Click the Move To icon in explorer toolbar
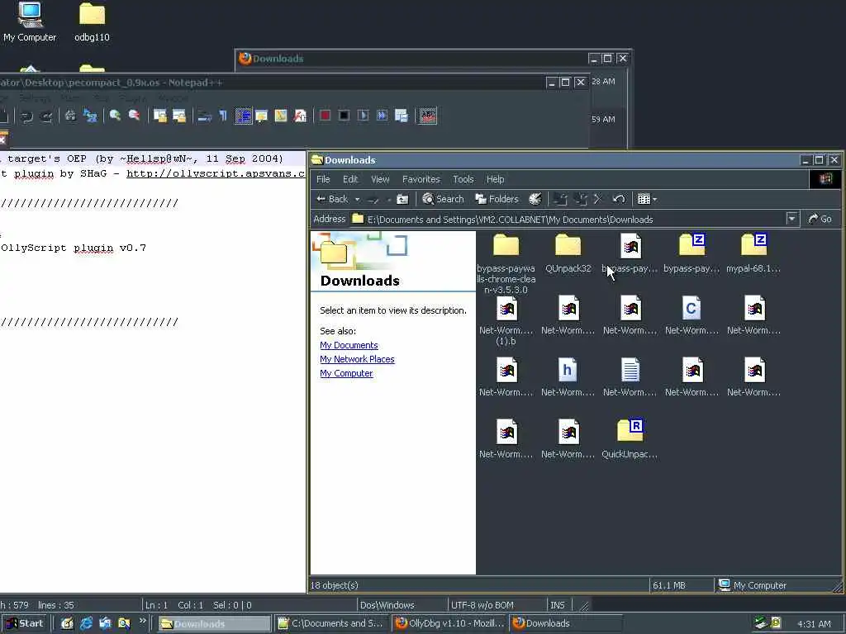 click(560, 200)
